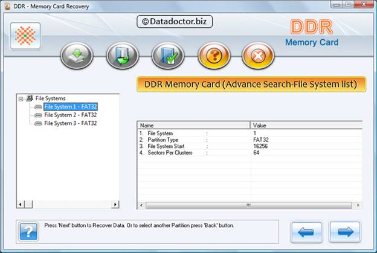377x253 pixels.
Task: Click the details table horizontal scrollbar thumb
Action: tap(248, 205)
